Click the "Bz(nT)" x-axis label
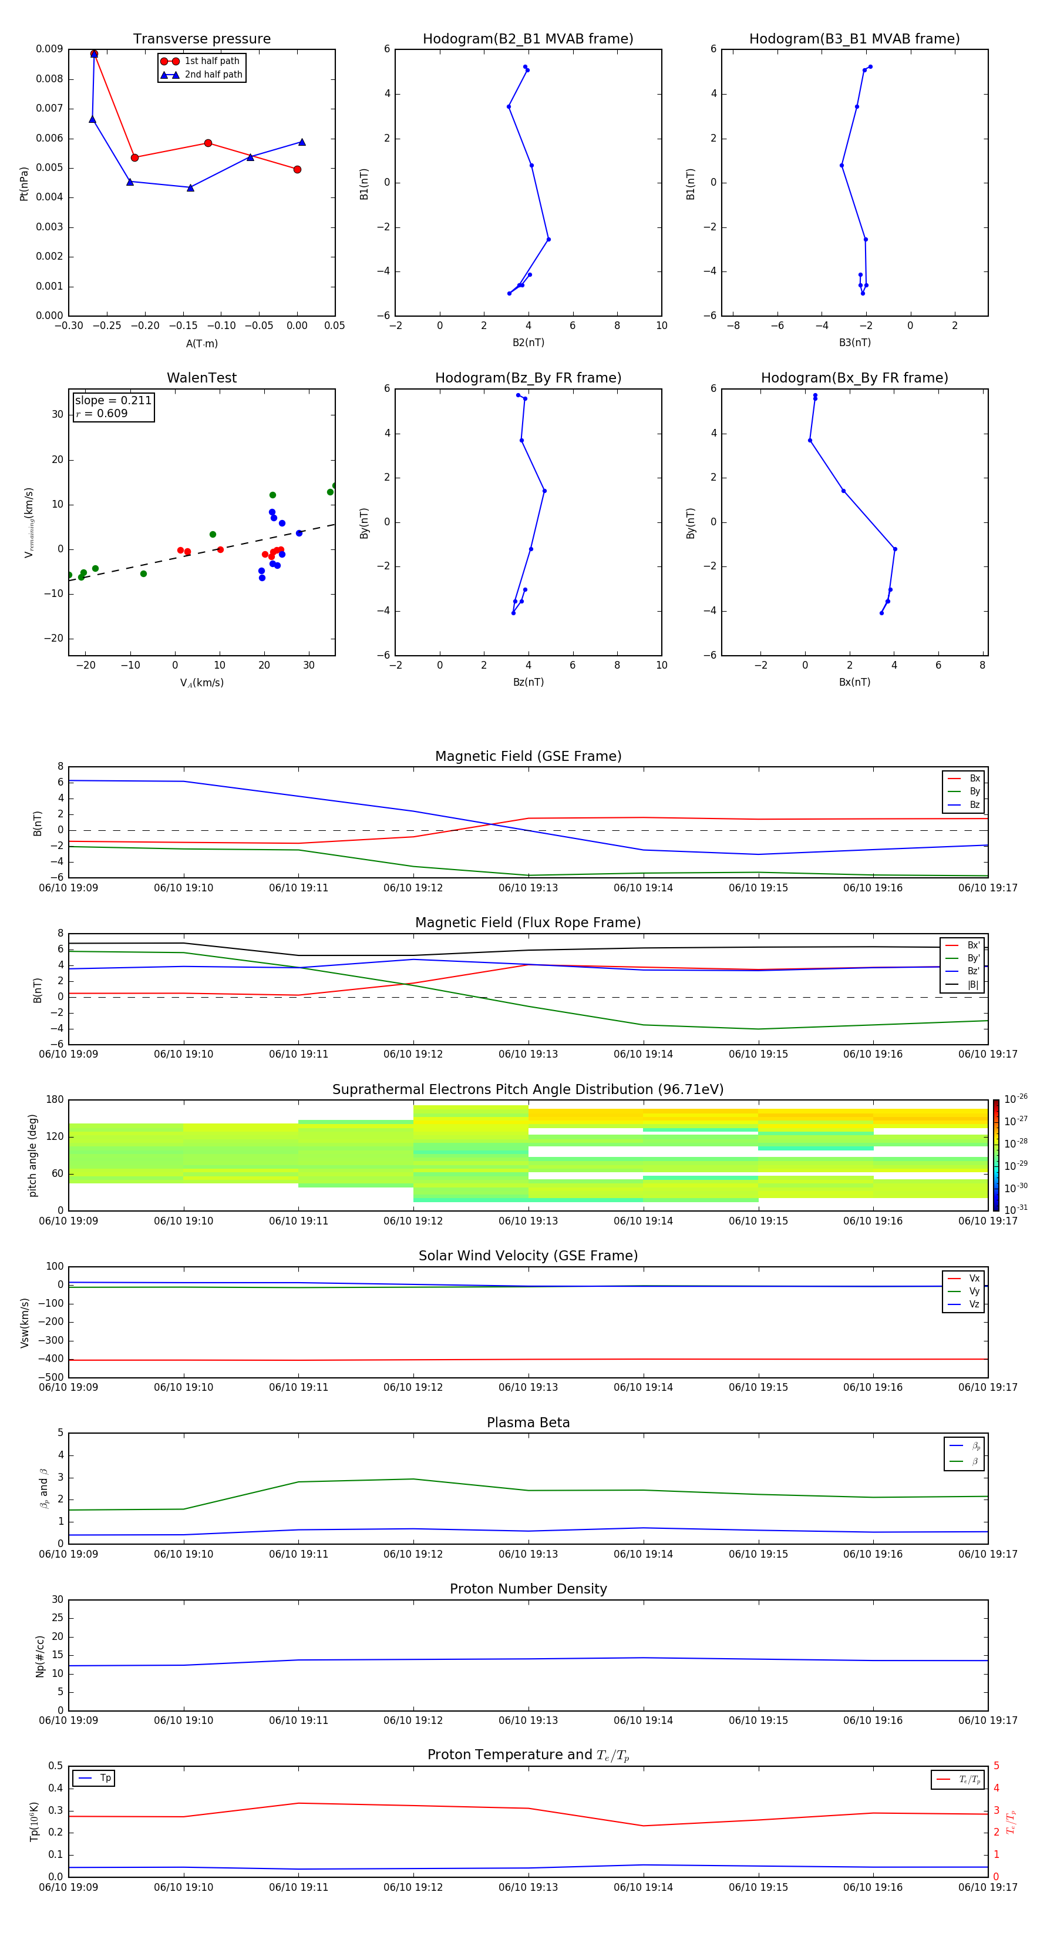Image resolution: width=1057 pixels, height=1939 pixels. pos(528,682)
